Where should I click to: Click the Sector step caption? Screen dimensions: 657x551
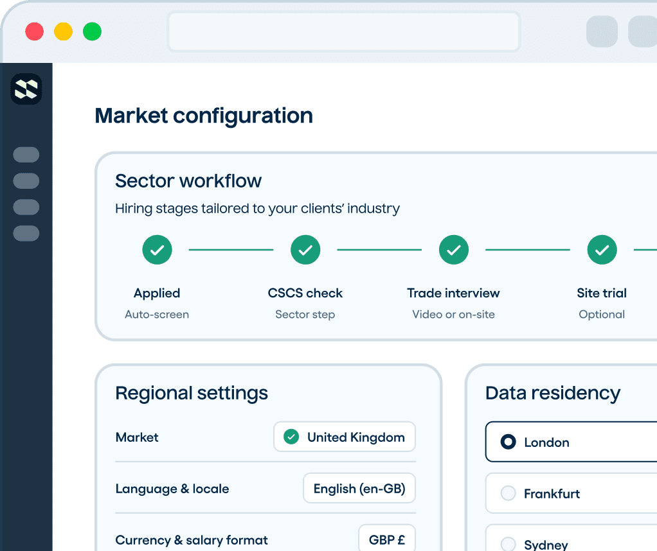point(305,315)
